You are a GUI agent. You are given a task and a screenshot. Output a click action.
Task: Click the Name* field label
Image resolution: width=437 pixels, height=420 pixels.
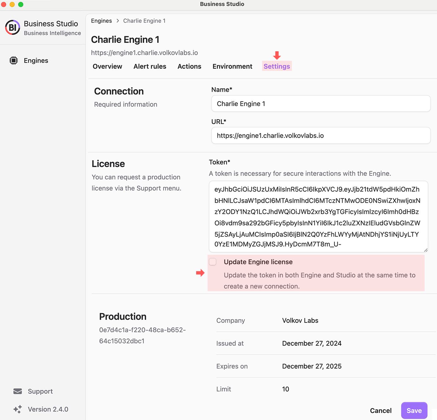click(222, 90)
